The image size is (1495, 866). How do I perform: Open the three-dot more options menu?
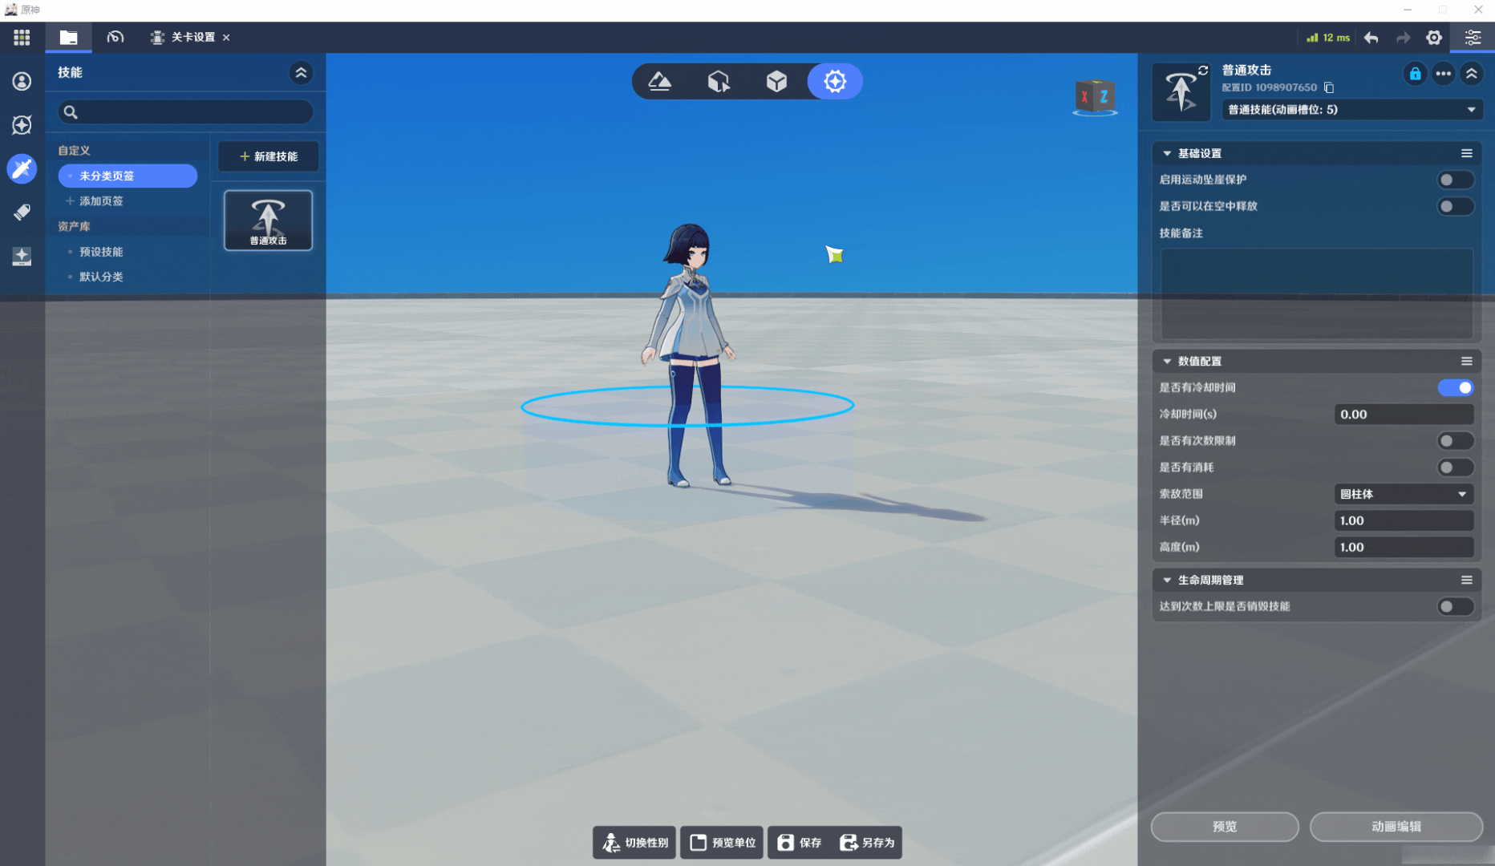[1443, 74]
